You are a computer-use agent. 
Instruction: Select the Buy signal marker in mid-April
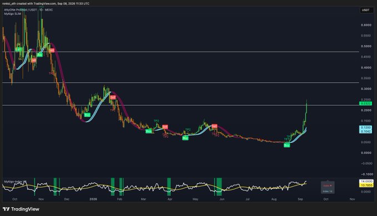tap(185, 138)
